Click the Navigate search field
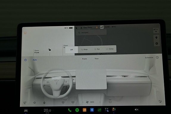Viewport: 171px width, 114px height. [91, 32]
